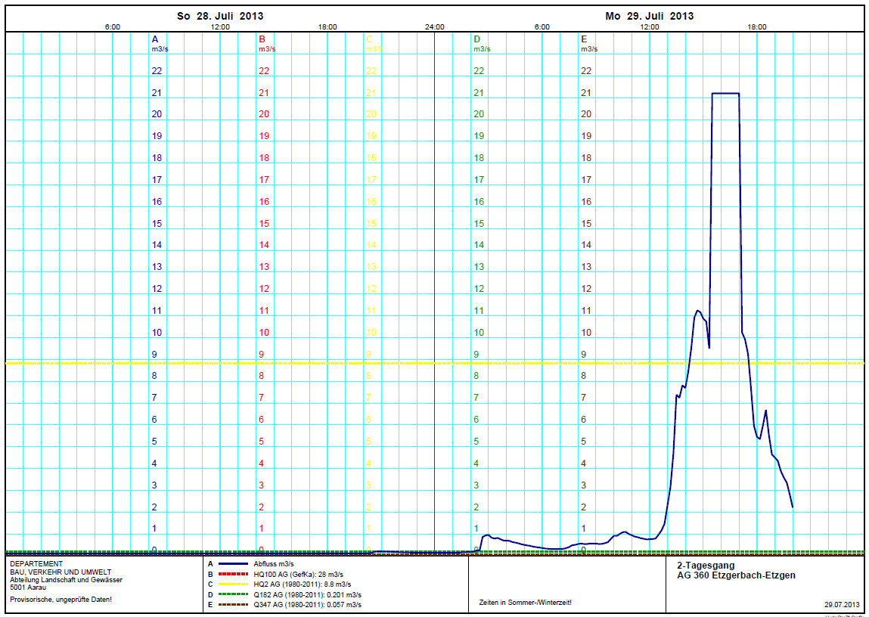Image resolution: width=869 pixels, height=617 pixels.
Task: Click the 'Provisorische, ungeprüfte Daten!' notice
Action: (x=61, y=600)
